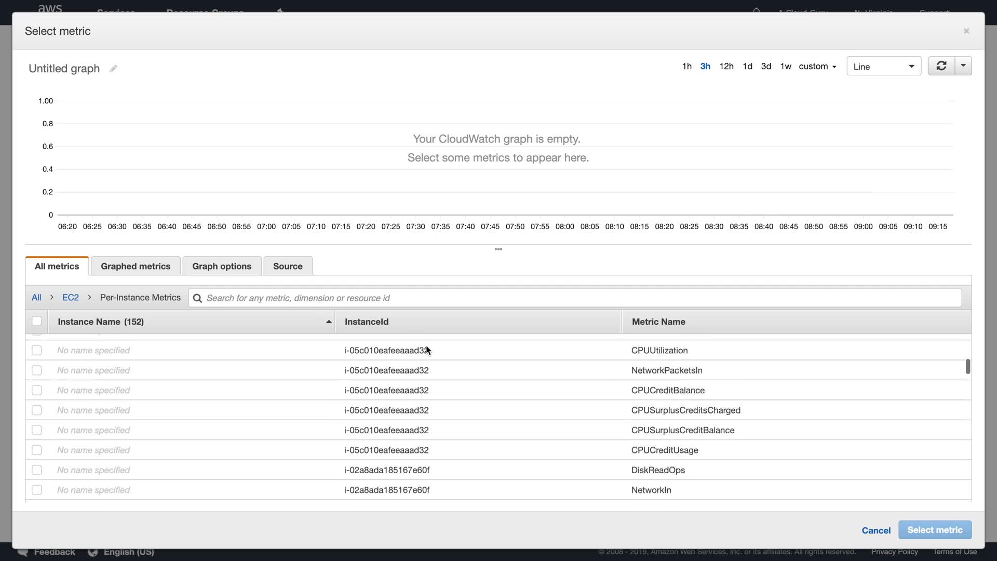Image resolution: width=997 pixels, height=561 pixels.
Task: Open the Line graph type dropdown
Action: pos(883,66)
